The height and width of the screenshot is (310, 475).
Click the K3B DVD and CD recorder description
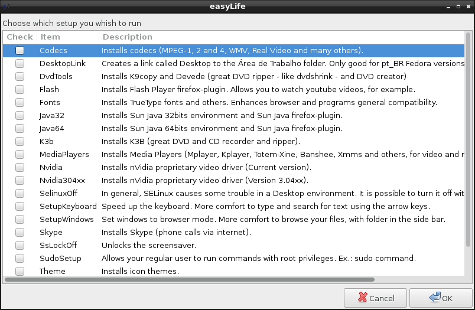pyautogui.click(x=201, y=142)
